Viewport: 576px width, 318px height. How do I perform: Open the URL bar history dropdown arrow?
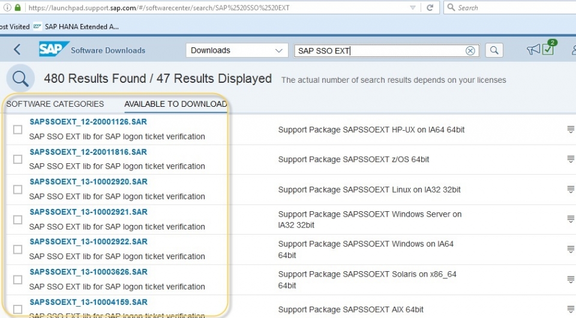click(413, 8)
